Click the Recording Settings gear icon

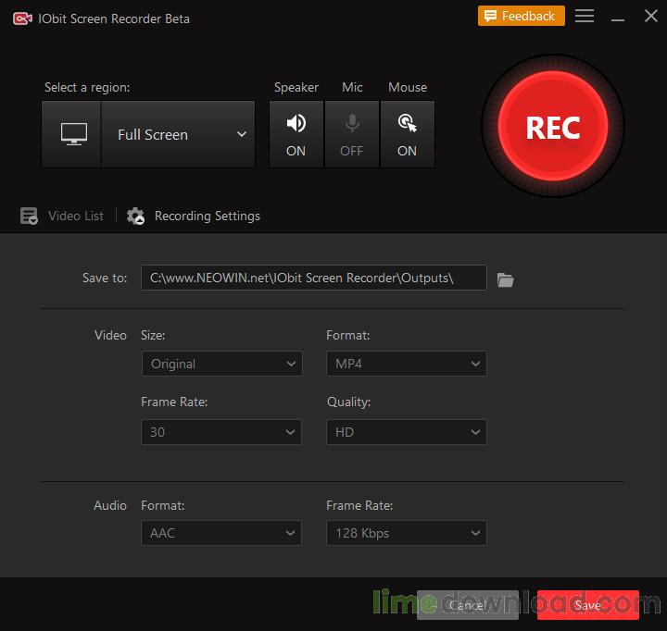pos(136,217)
